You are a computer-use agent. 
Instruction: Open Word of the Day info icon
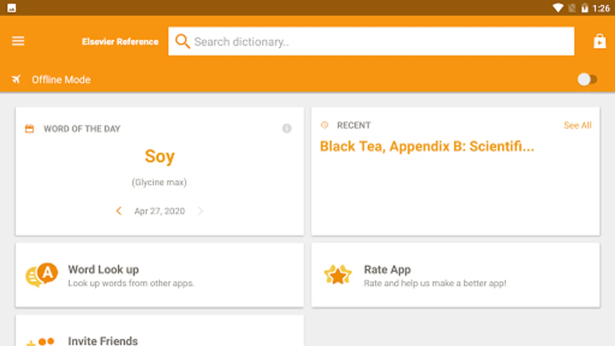[287, 128]
